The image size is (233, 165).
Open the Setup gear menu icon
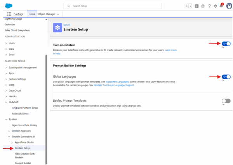pyautogui.click(x=215, y=6)
